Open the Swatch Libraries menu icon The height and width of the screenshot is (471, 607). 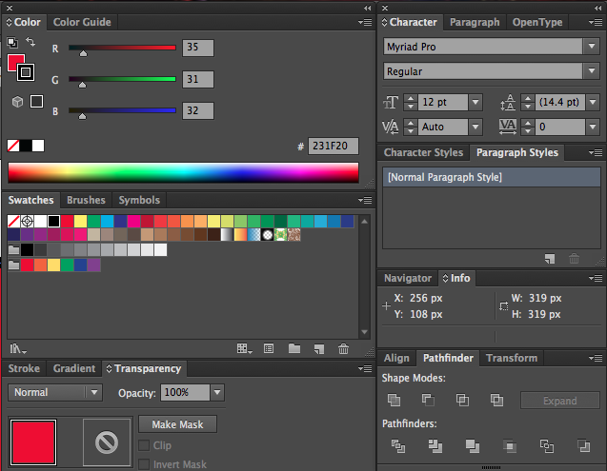[x=18, y=349]
